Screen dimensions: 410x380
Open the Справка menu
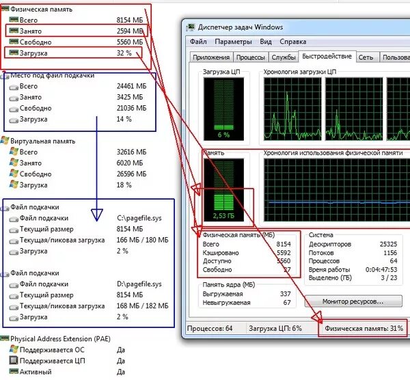[x=293, y=42]
